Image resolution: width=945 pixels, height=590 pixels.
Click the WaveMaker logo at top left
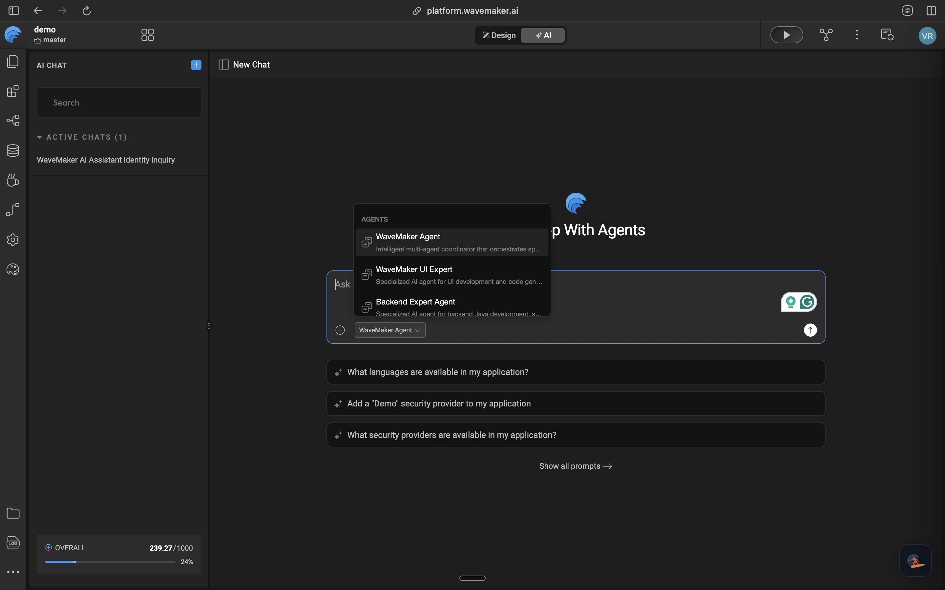pyautogui.click(x=13, y=35)
